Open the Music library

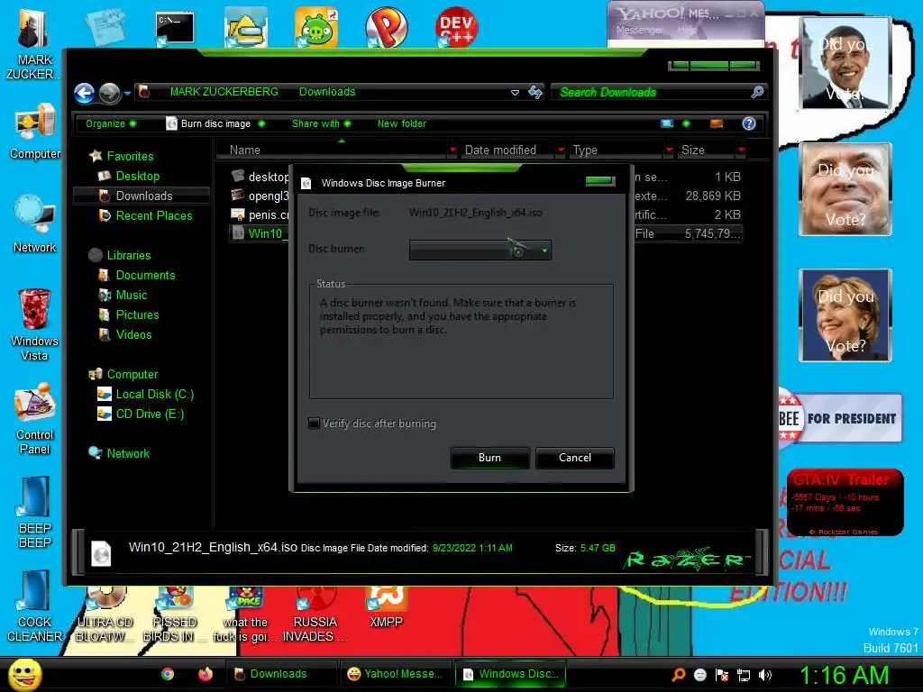coord(132,296)
